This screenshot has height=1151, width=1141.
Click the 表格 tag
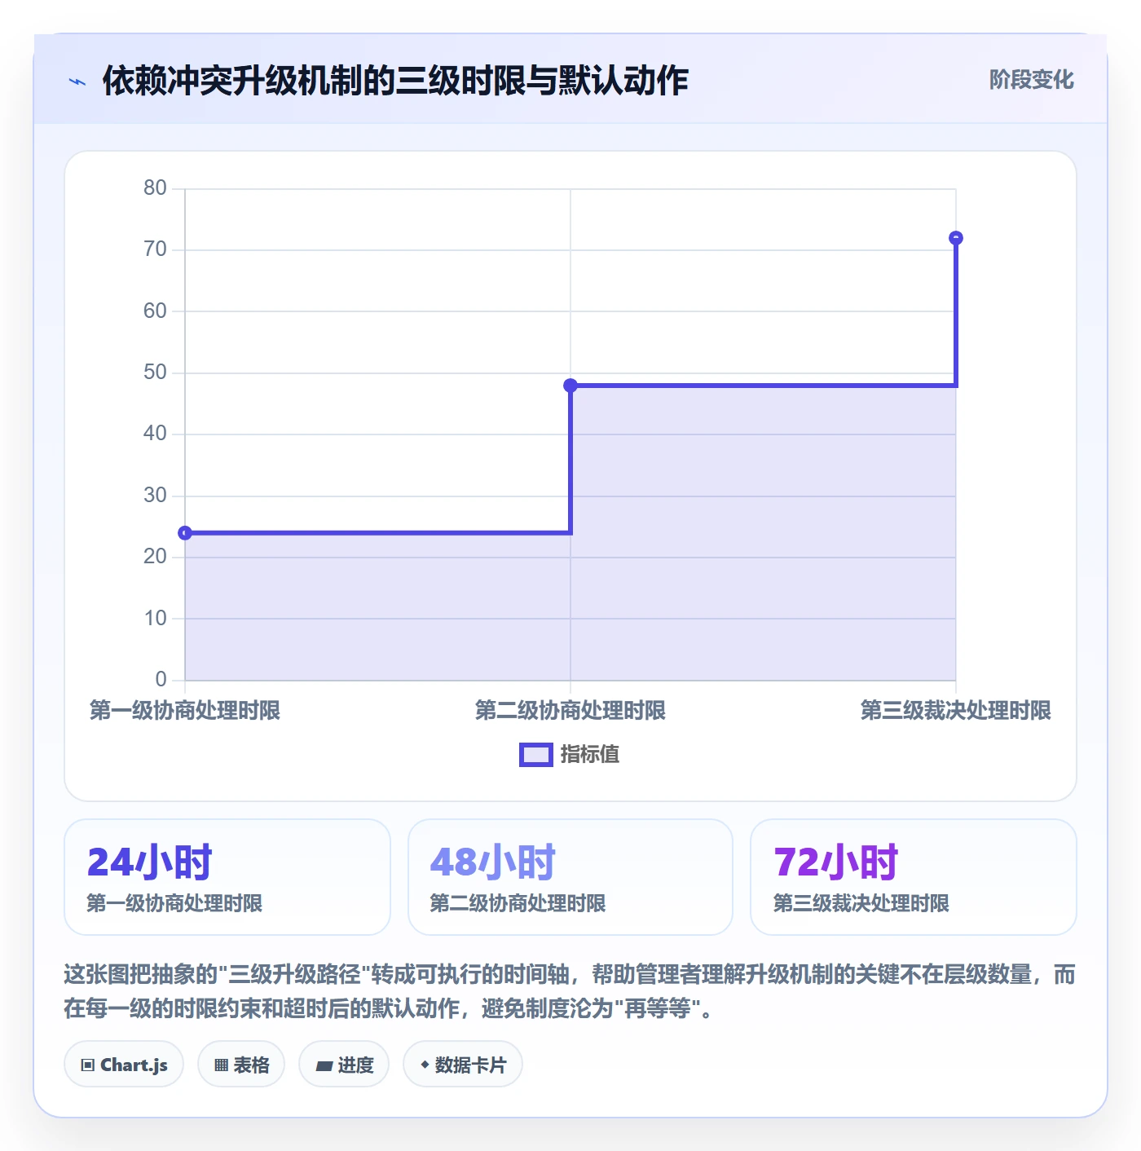tap(241, 1065)
